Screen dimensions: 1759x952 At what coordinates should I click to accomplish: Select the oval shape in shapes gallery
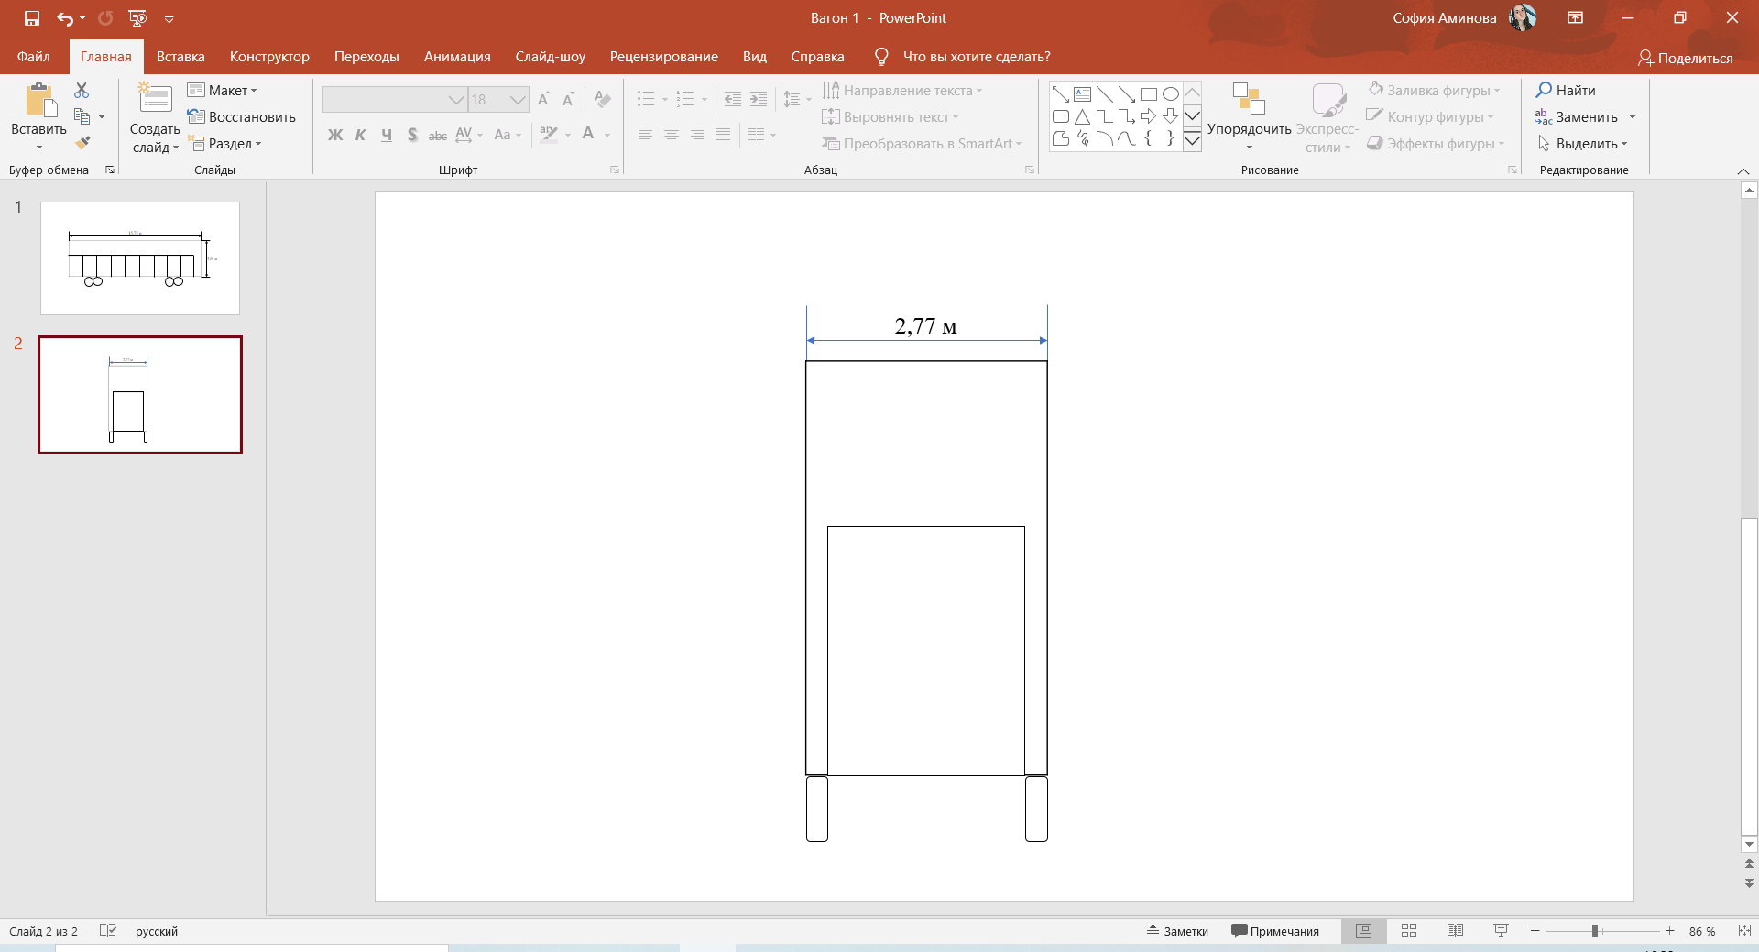[x=1170, y=94]
